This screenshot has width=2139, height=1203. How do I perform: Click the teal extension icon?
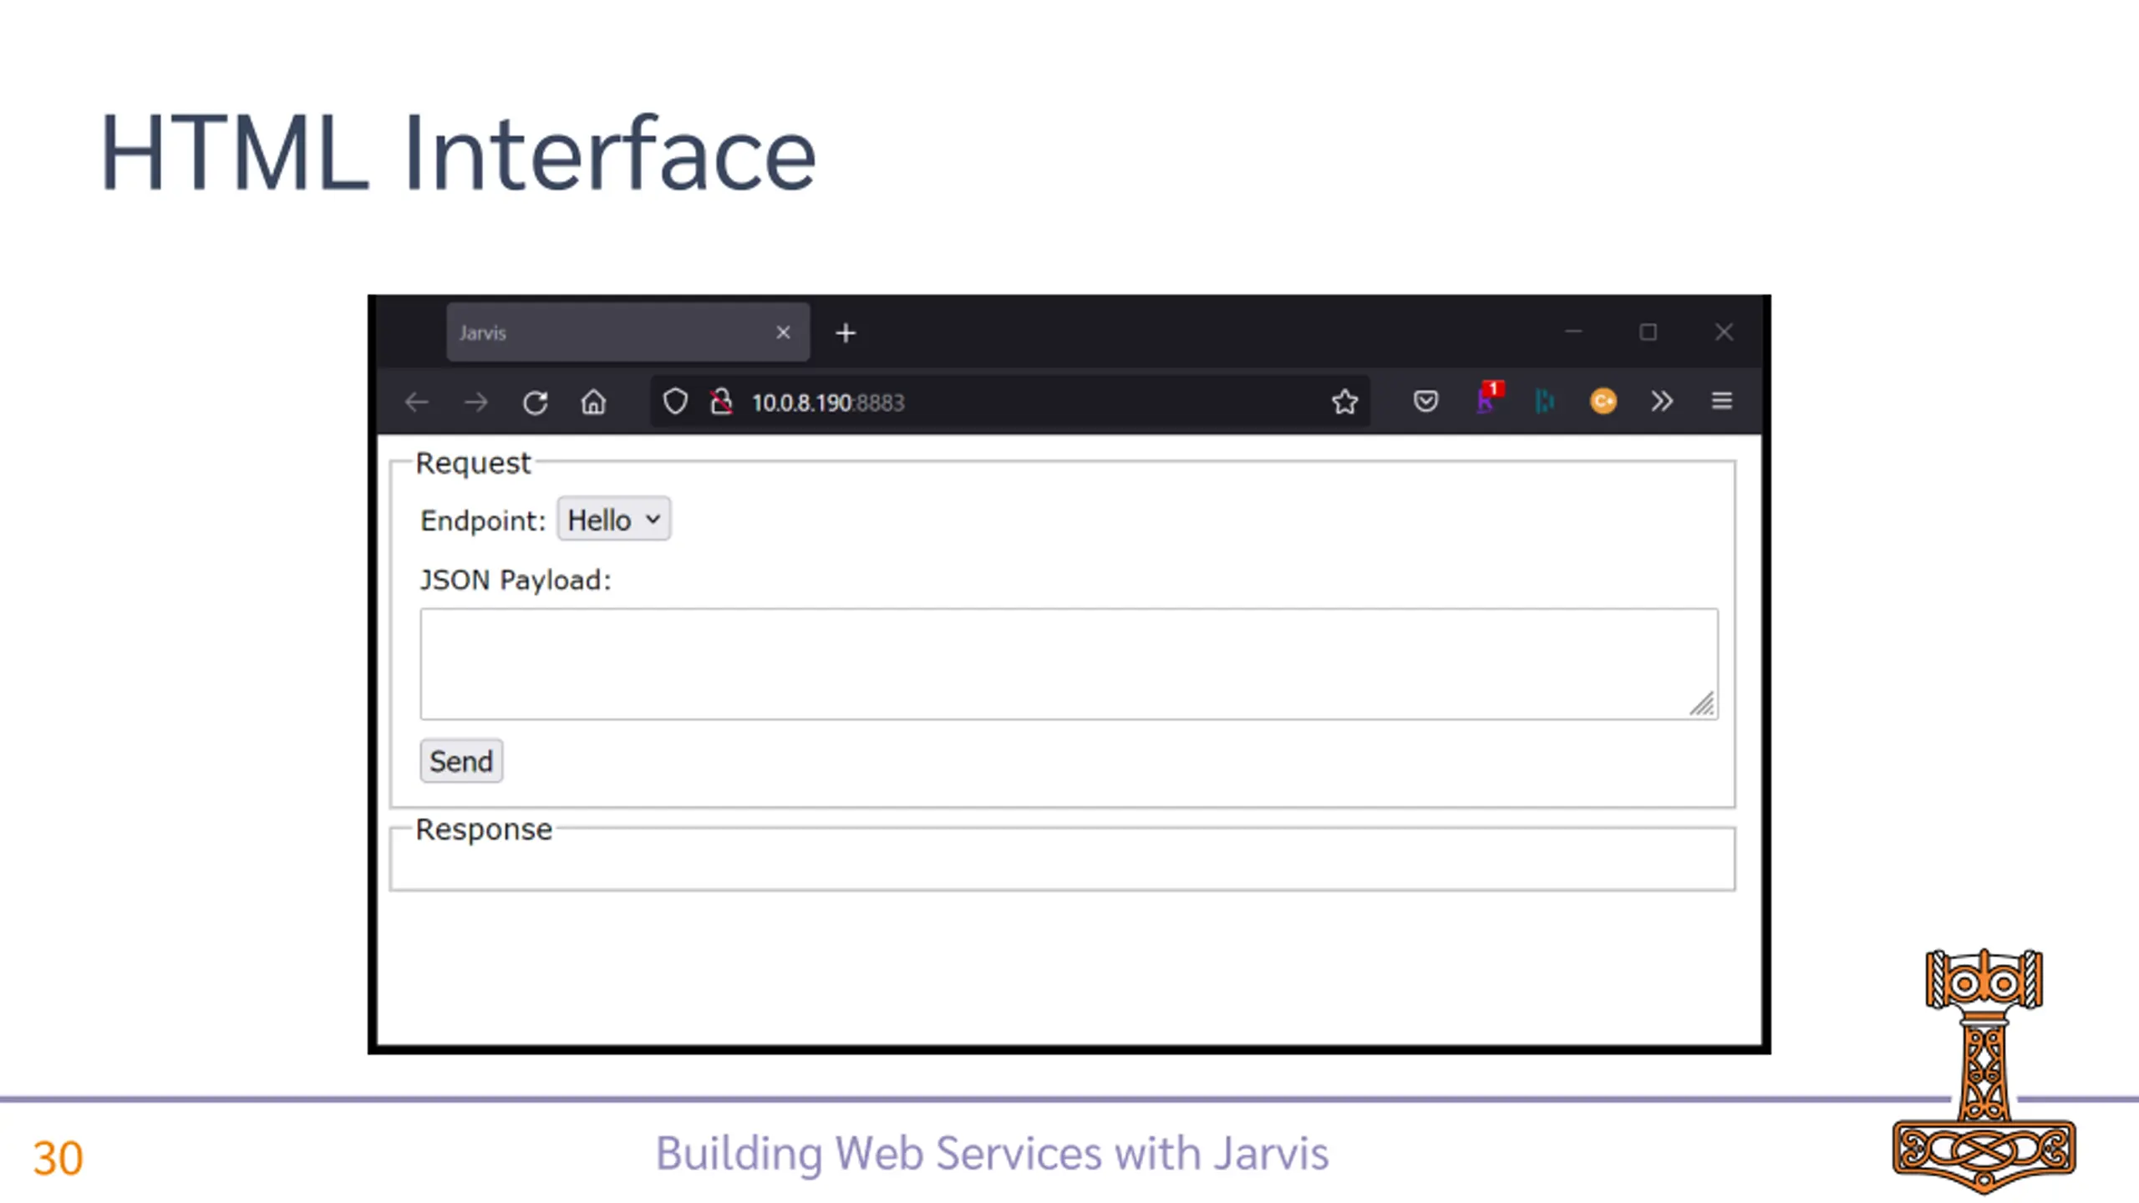(x=1544, y=401)
